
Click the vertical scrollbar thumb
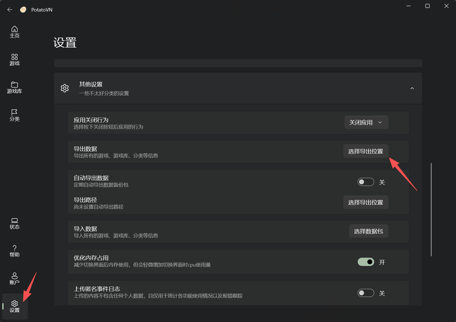[431, 209]
